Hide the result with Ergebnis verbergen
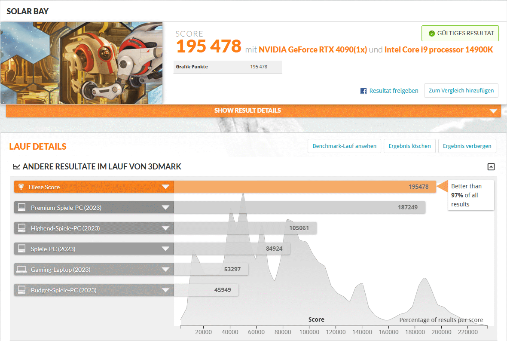Screen dimensions: 507x341 467,146
